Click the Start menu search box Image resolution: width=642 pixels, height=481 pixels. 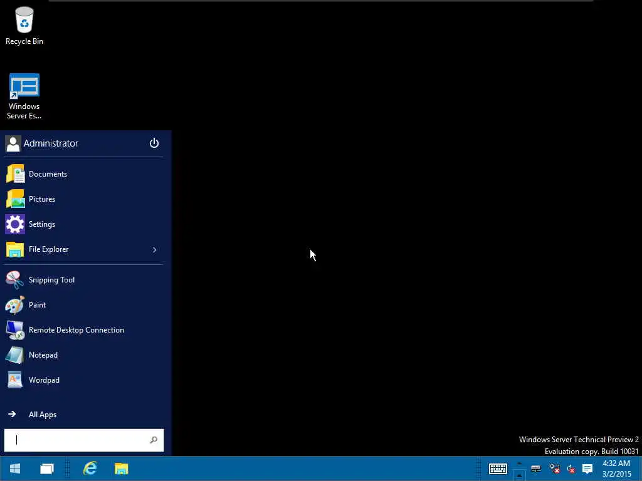coord(84,440)
